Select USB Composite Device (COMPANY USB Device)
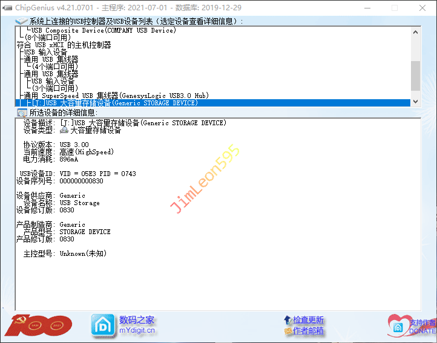This screenshot has width=437, height=343. tap(103, 30)
